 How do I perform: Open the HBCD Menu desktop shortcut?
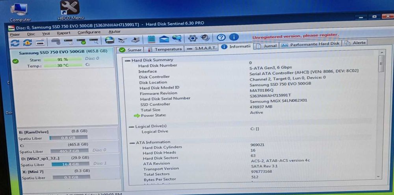click(x=71, y=10)
